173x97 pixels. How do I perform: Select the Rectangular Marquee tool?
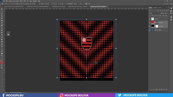[2, 11]
